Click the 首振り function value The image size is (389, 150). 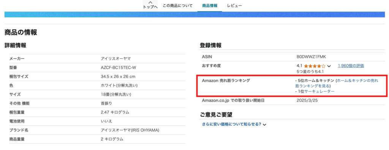click(106, 103)
